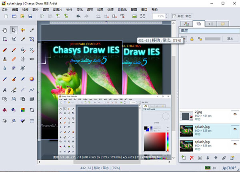Image resolution: width=240 pixels, height=172 pixels.
Task: Click the JpCHA² logo in status bar
Action: (229, 168)
